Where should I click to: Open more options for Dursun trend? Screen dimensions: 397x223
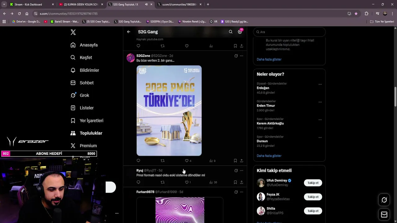[x=320, y=137]
